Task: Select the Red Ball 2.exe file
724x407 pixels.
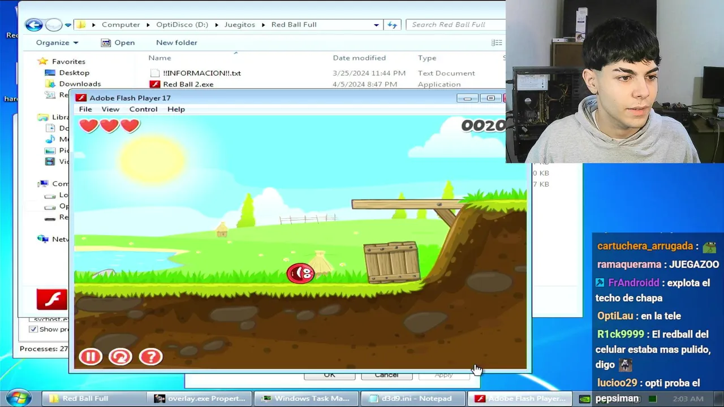Action: 188,84
